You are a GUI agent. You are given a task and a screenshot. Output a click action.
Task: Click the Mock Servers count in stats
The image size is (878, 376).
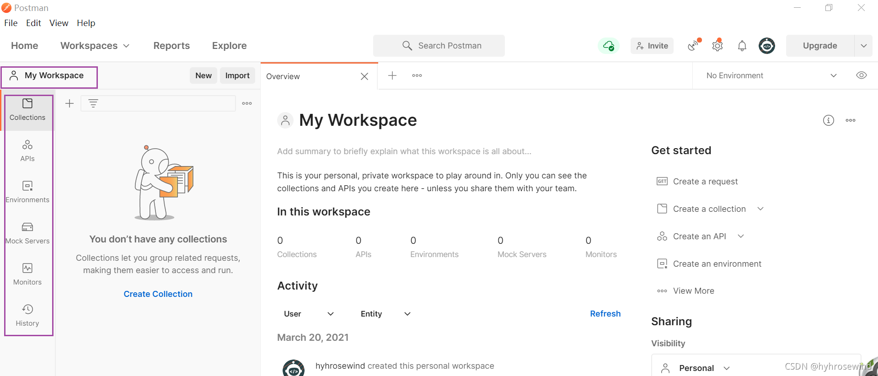[x=522, y=247]
